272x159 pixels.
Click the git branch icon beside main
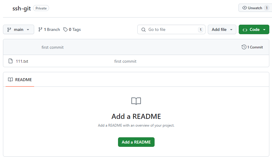(9, 30)
